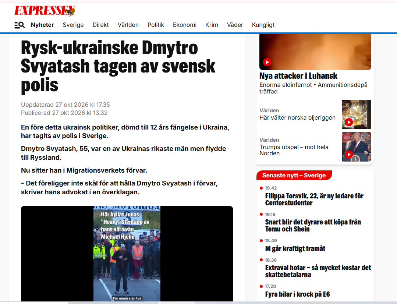Open the Krim section

click(212, 25)
